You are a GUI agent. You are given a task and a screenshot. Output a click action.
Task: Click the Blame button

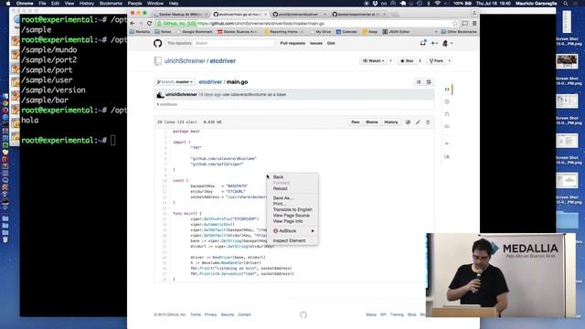[x=372, y=122]
